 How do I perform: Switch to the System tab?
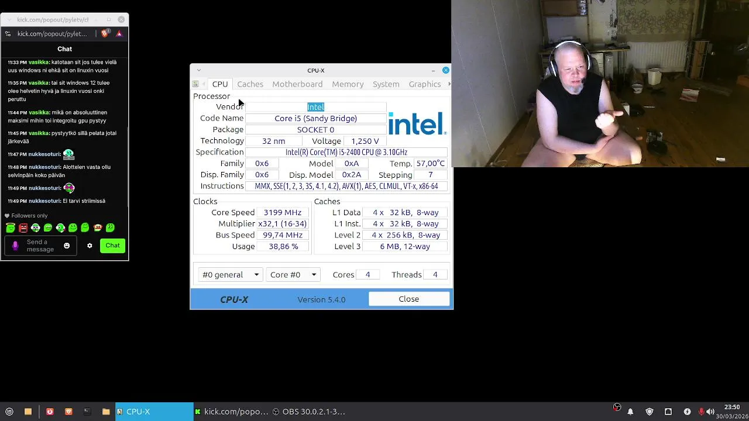pos(386,84)
